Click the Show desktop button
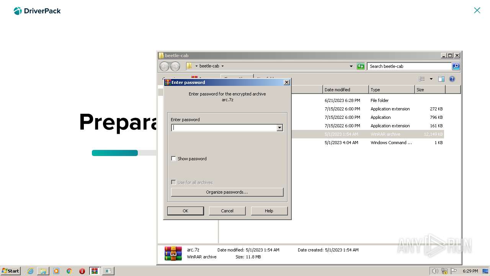This screenshot has width=490, height=276. (x=485, y=271)
